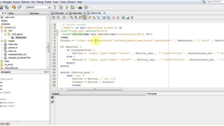Expand the images folder node

click(2, 41)
